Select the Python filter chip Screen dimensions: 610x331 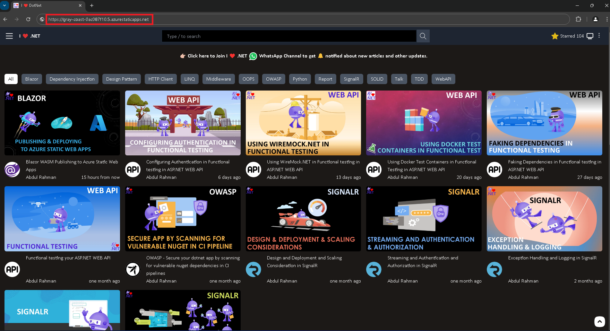(x=300, y=79)
